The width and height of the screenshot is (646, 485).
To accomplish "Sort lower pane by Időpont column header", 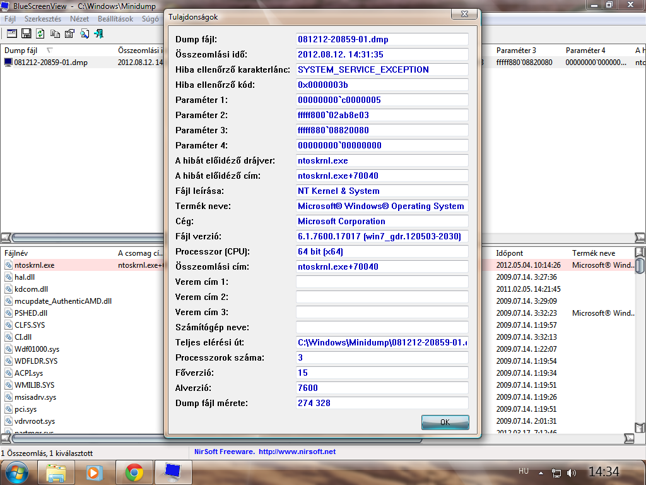I will pyautogui.click(x=531, y=253).
